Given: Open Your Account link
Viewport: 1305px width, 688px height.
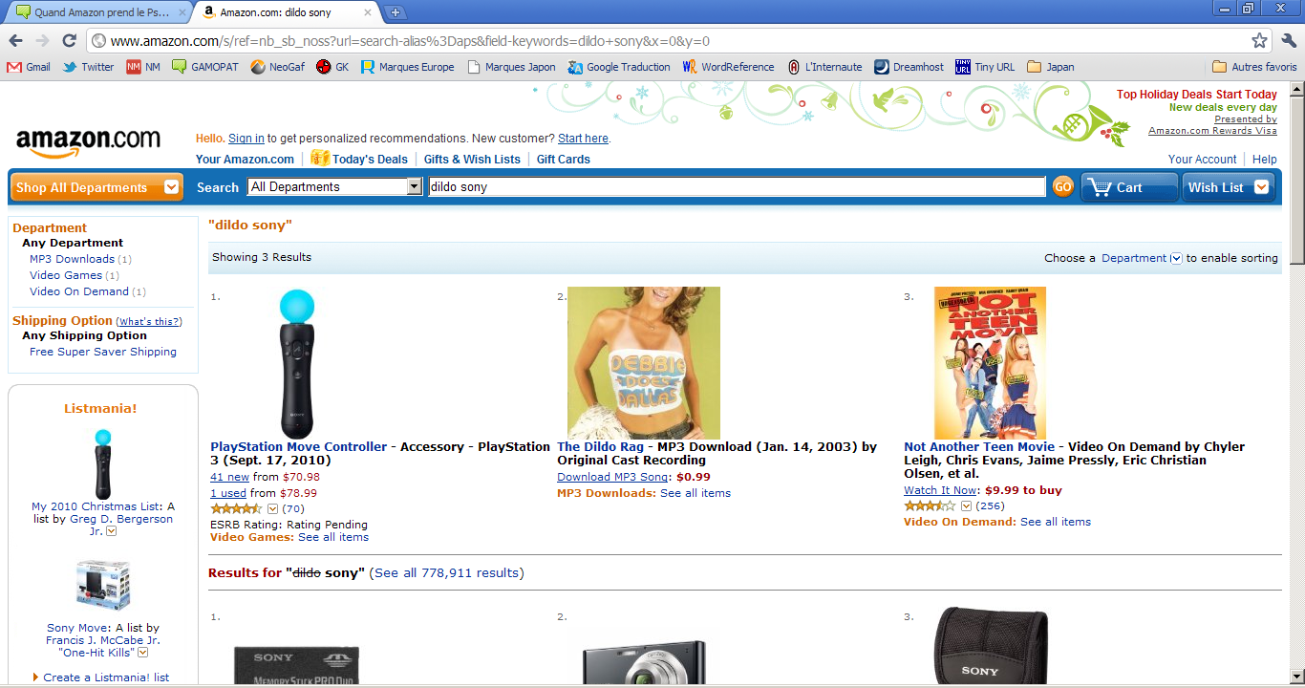Looking at the screenshot, I should click(1202, 160).
